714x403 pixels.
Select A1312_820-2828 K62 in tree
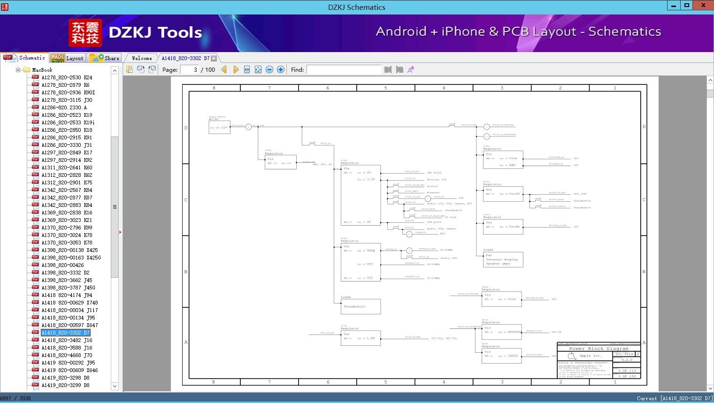coord(67,175)
